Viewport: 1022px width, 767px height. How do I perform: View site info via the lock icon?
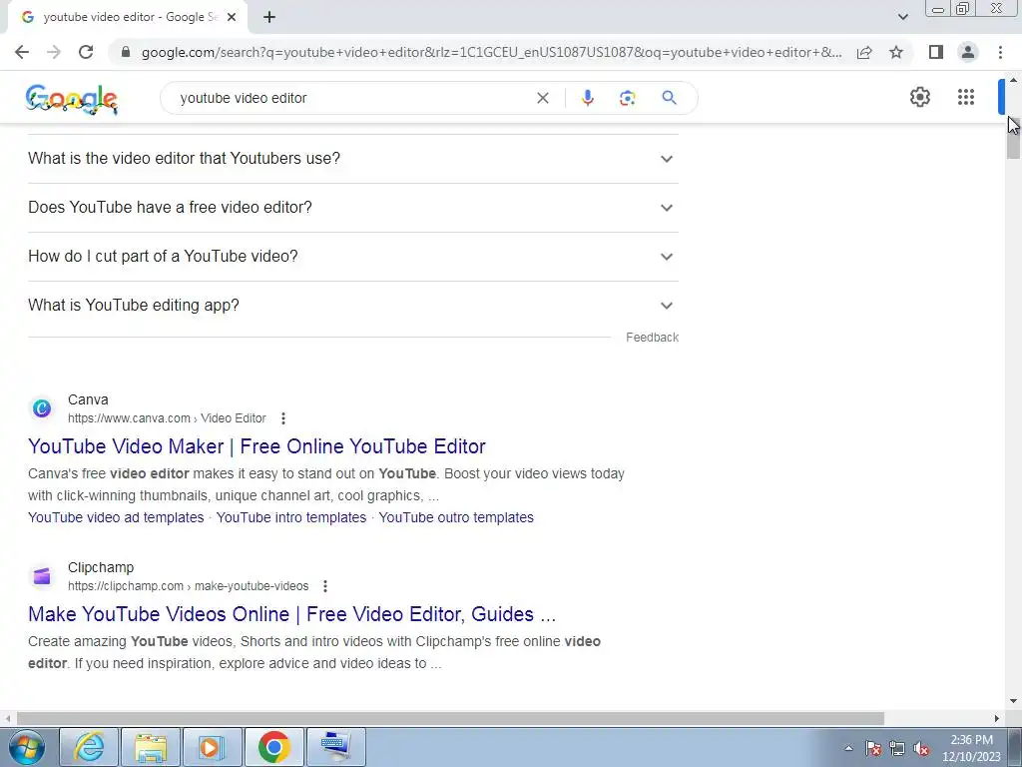tap(126, 52)
